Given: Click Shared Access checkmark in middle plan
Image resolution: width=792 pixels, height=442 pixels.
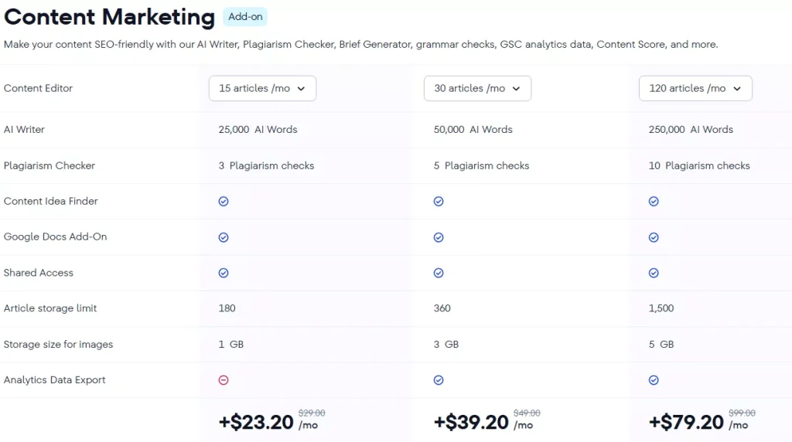Looking at the screenshot, I should (x=439, y=273).
